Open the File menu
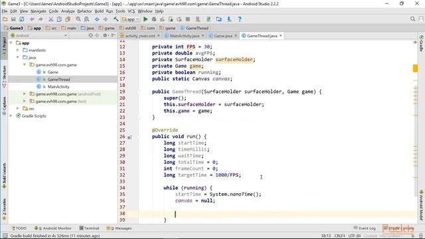 pos(5,11)
